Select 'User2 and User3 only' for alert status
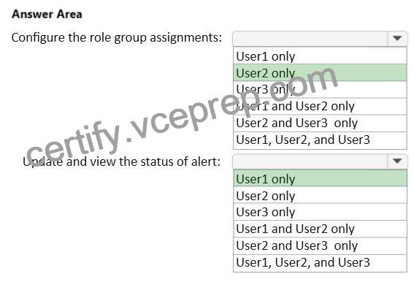This screenshot has height=282, width=414. coord(320,245)
